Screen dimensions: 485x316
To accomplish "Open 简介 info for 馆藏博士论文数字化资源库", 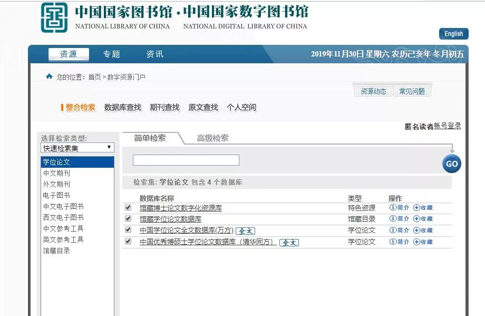I will (x=399, y=207).
